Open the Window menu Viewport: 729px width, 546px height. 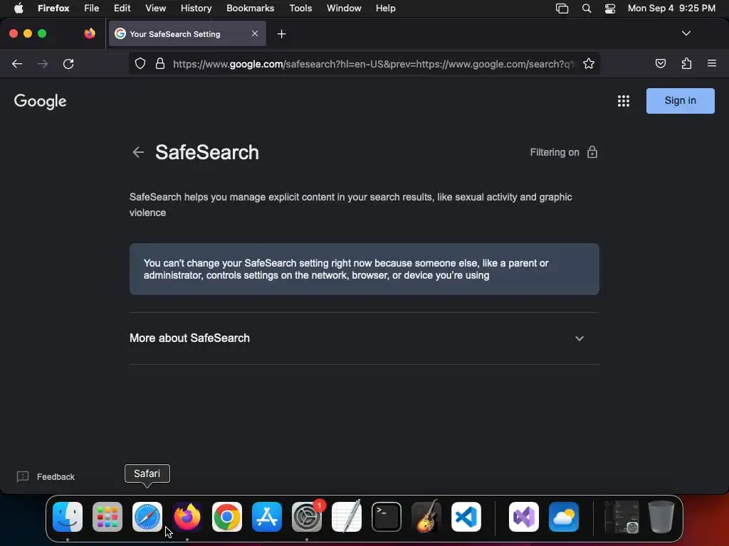pyautogui.click(x=344, y=9)
